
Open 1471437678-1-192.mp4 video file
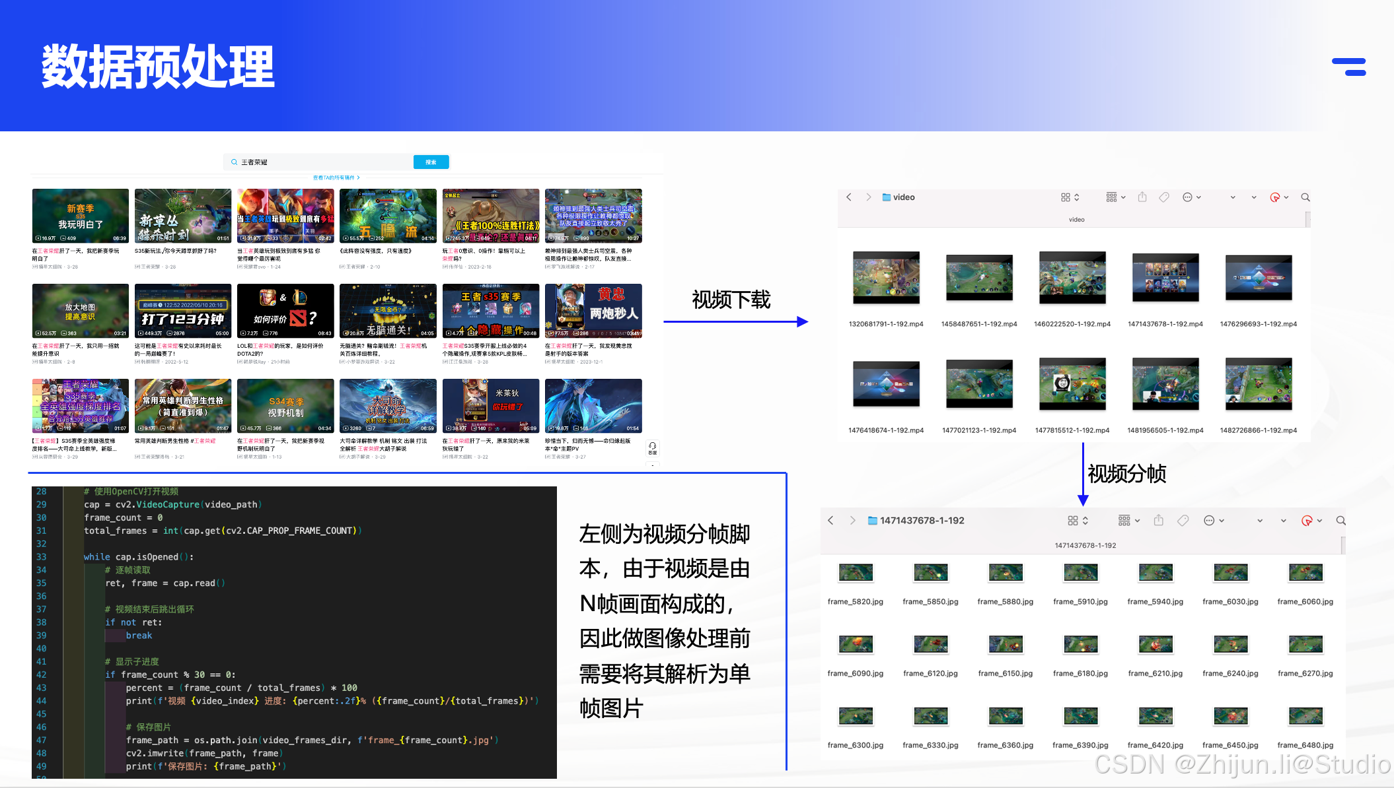click(x=1165, y=277)
